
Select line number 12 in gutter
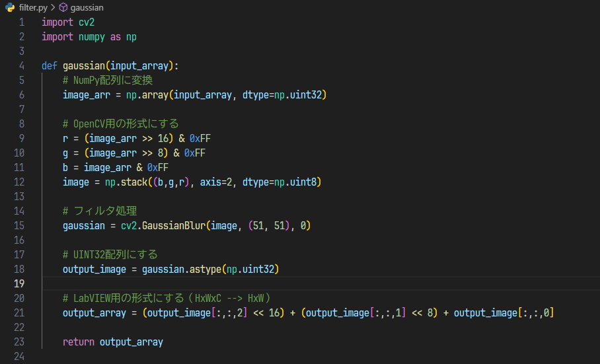19,182
